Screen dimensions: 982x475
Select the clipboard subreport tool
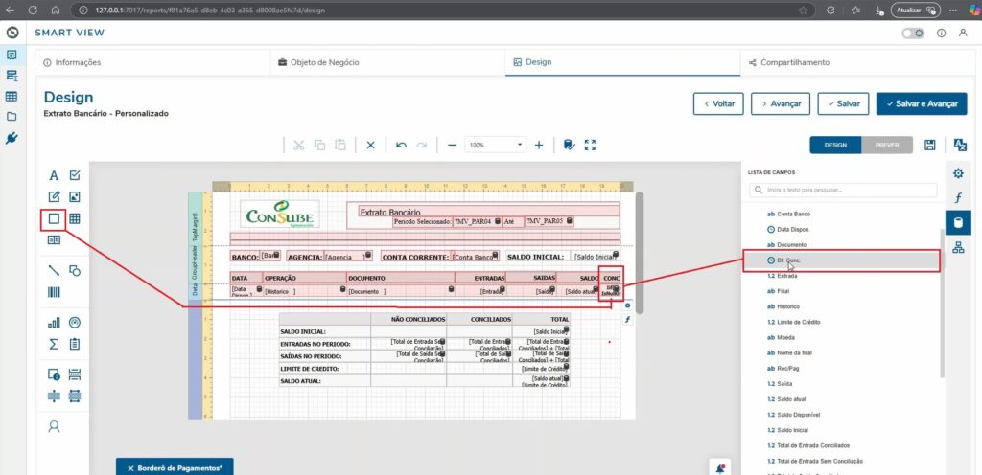(x=75, y=345)
